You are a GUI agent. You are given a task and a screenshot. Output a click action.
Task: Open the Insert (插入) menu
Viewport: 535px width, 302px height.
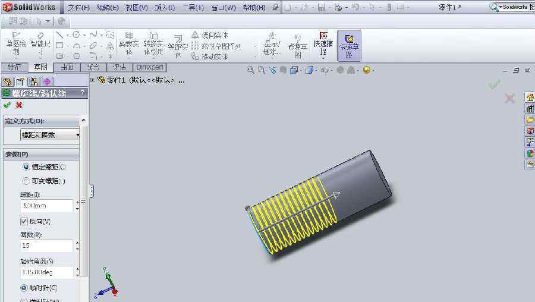[165, 8]
